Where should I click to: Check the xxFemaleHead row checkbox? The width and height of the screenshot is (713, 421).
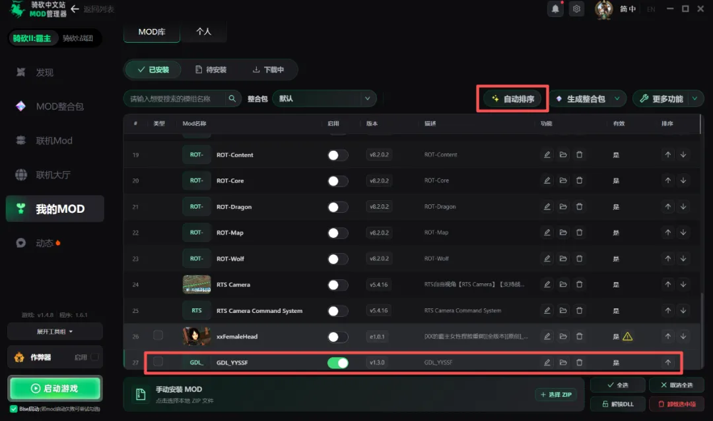(x=158, y=336)
